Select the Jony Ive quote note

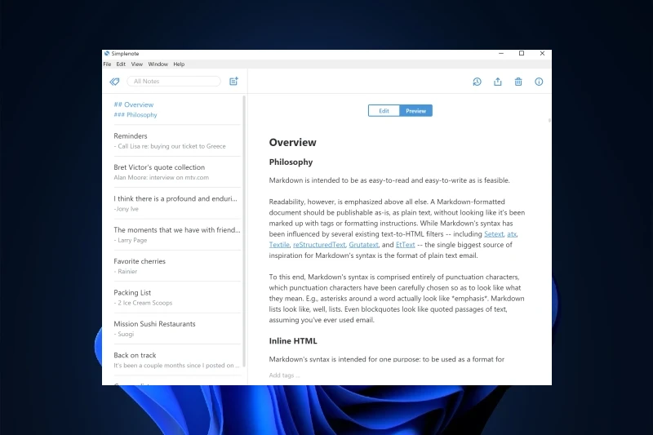tap(177, 203)
